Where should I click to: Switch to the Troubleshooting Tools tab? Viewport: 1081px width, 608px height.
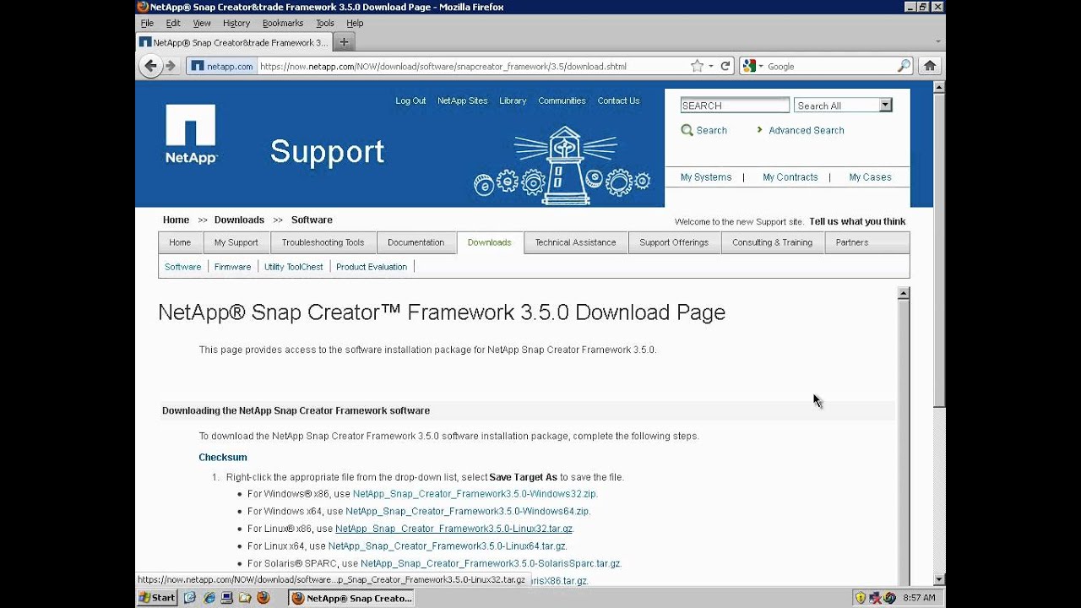click(x=323, y=242)
